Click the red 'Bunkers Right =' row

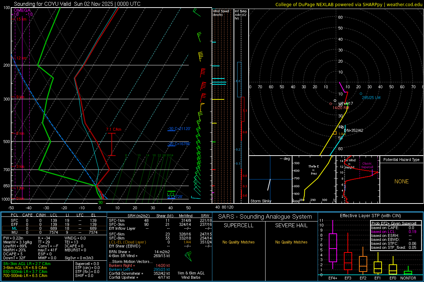click(139, 265)
